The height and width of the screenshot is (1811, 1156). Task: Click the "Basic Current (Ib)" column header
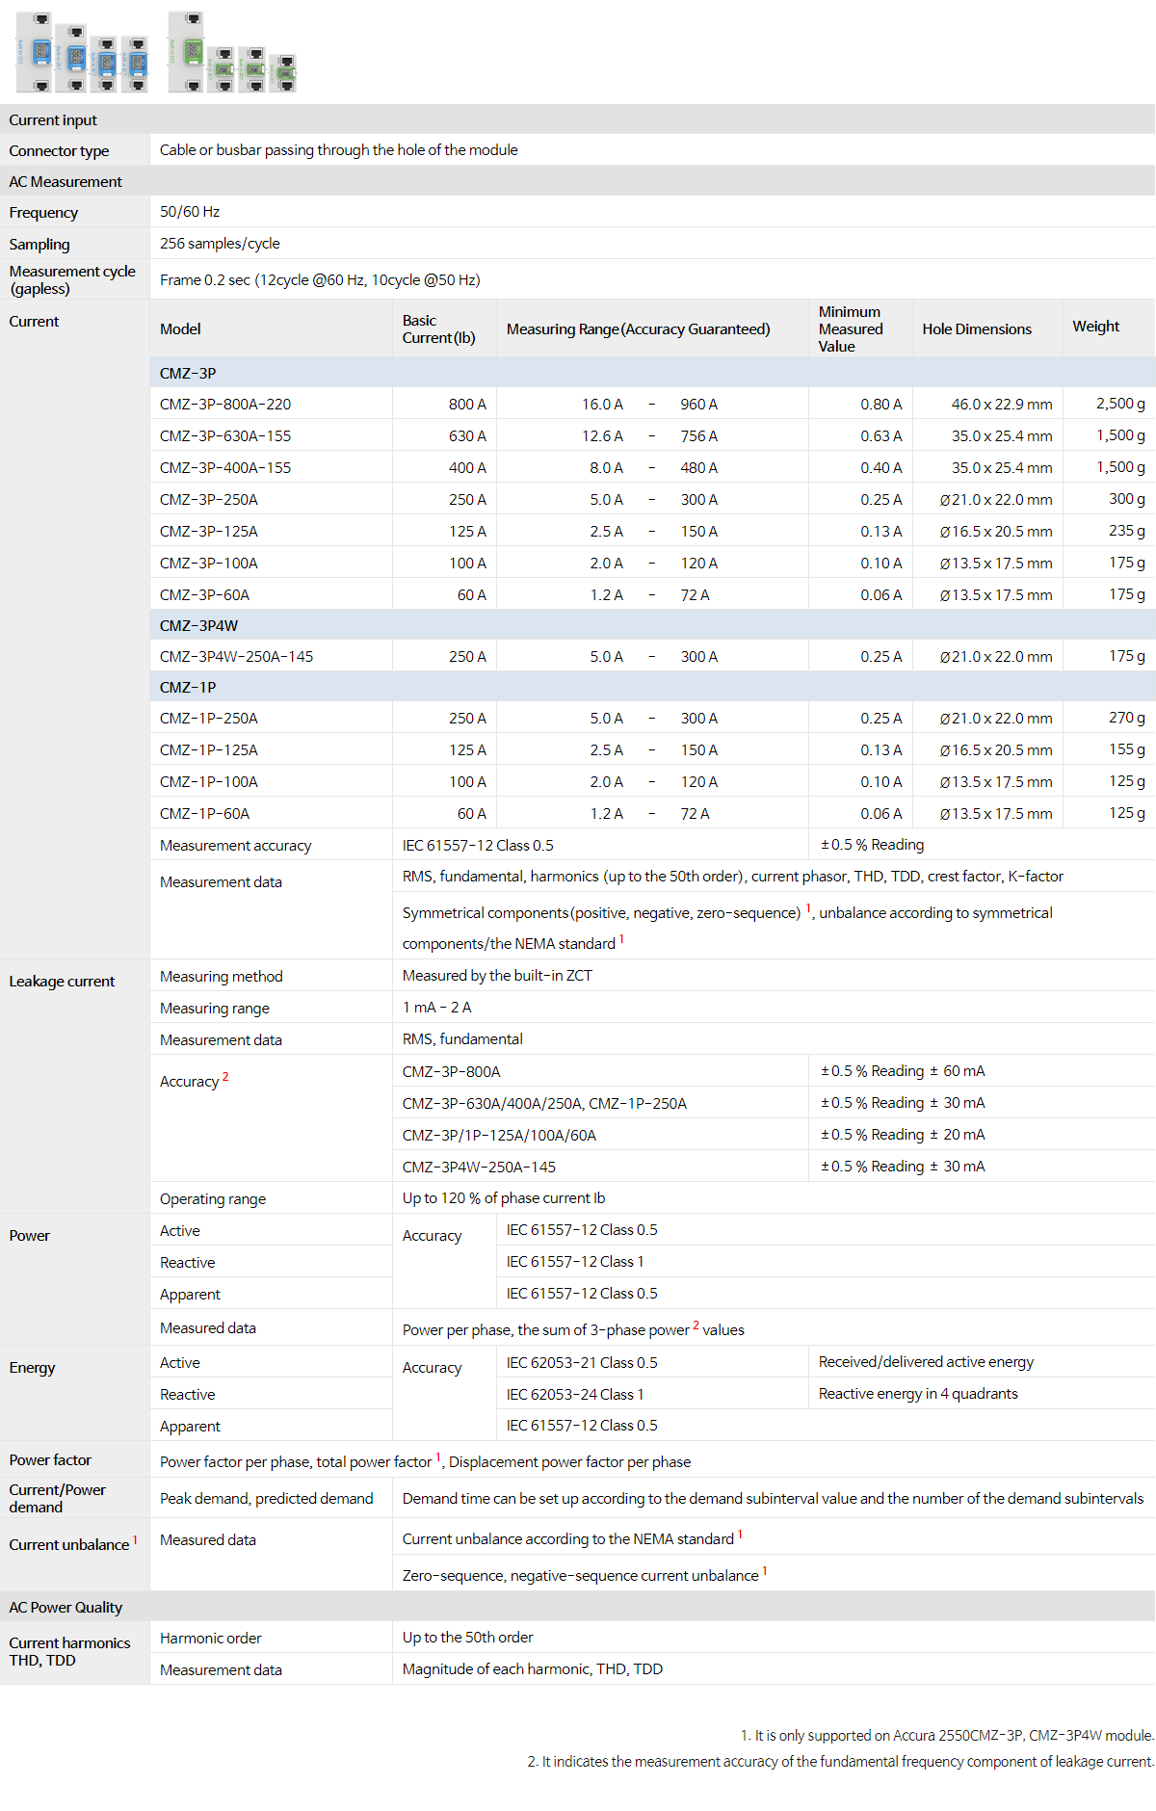tap(439, 329)
